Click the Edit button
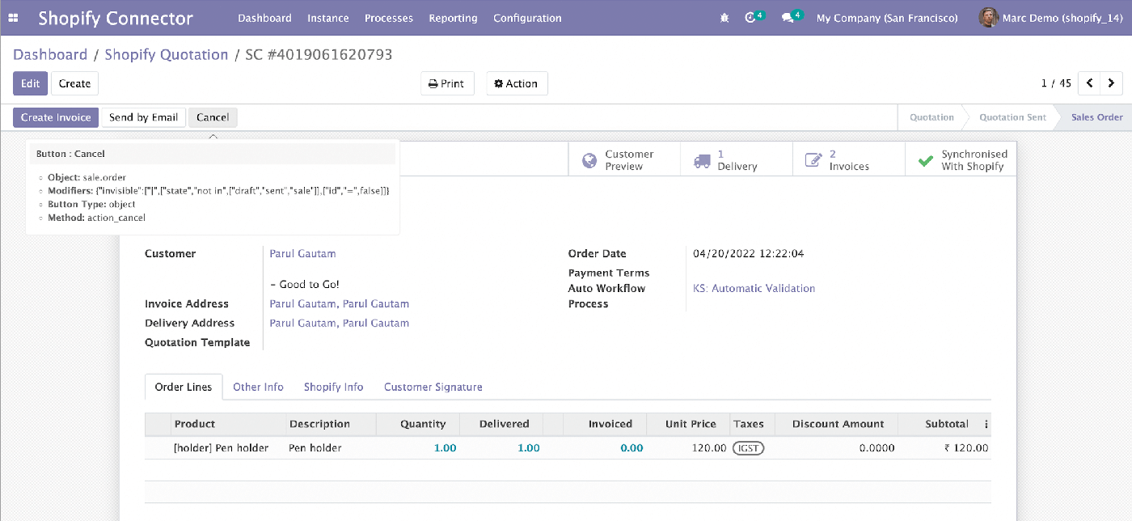 (30, 83)
